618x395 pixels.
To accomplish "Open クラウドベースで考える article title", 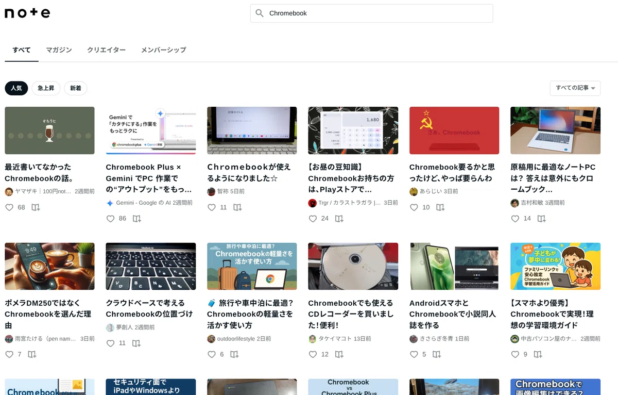I will click(149, 309).
